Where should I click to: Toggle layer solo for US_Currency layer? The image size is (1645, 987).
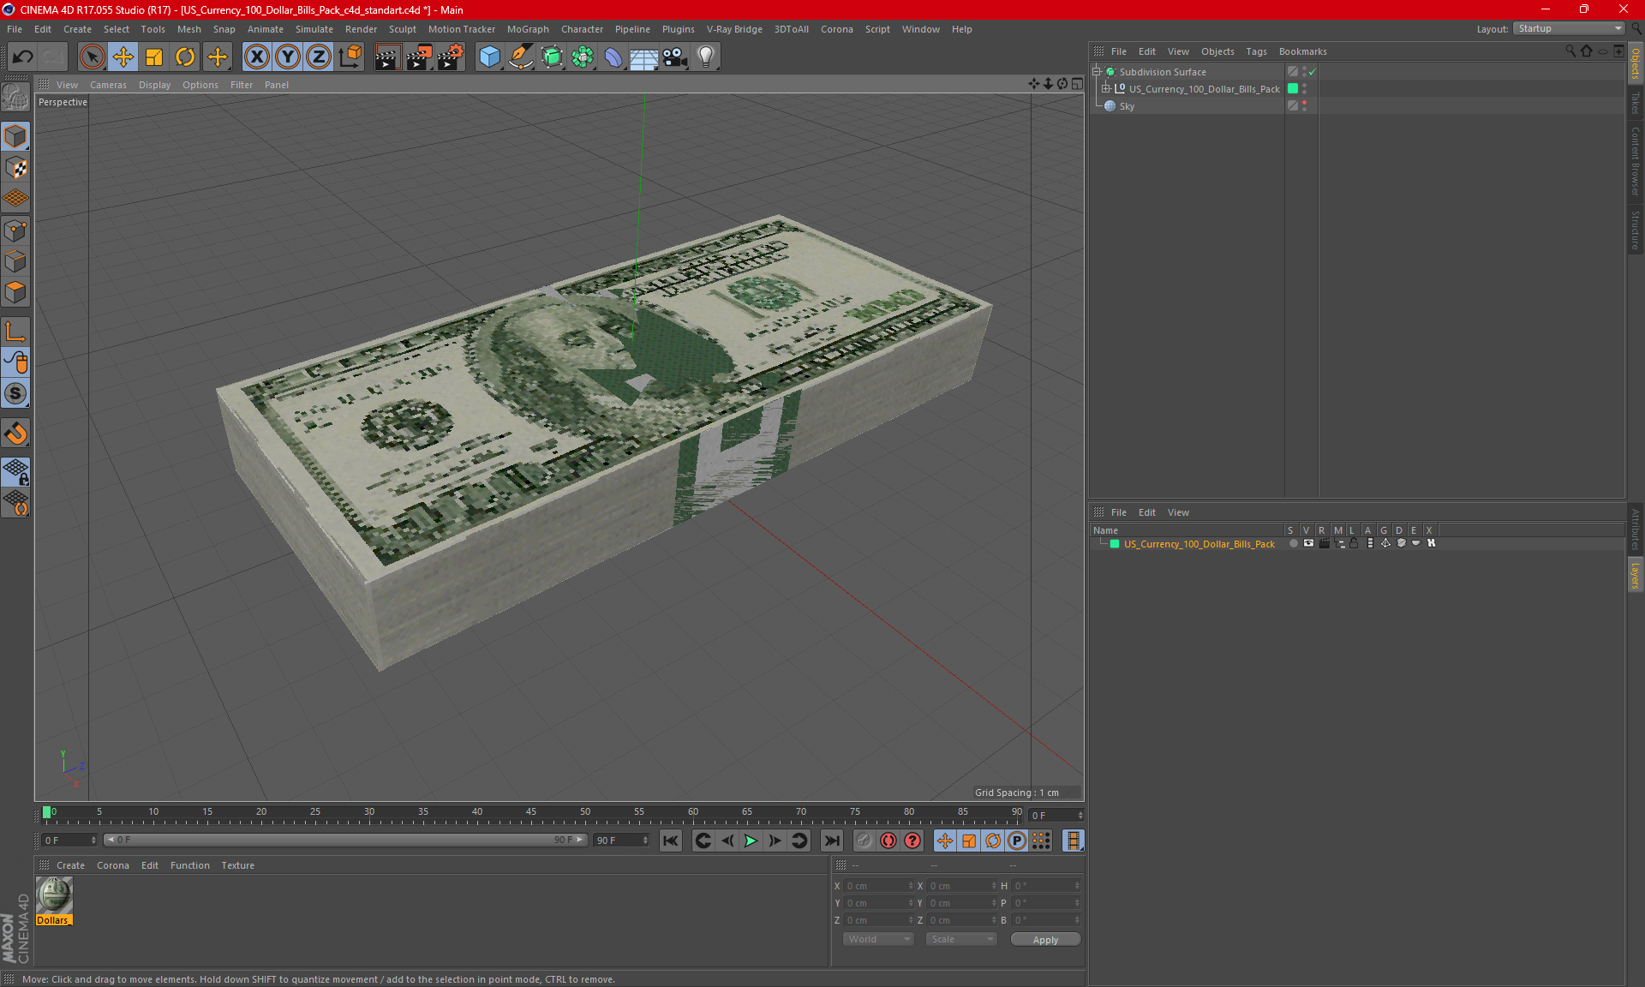coord(1293,543)
